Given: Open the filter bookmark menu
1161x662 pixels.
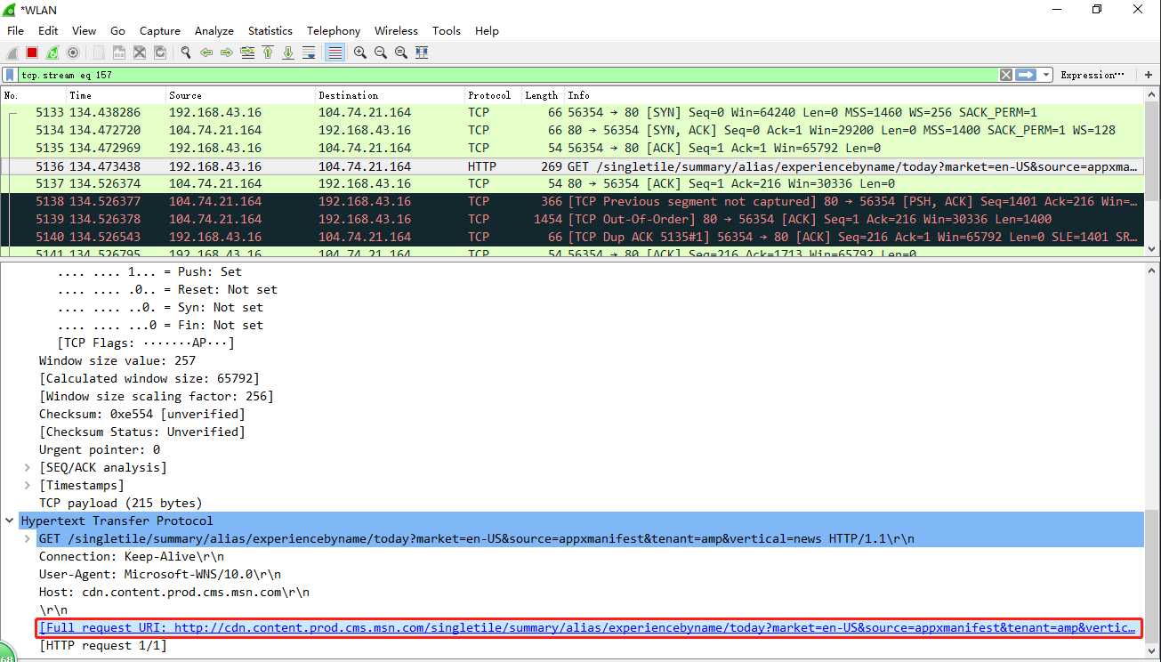Looking at the screenshot, I should click(10, 75).
